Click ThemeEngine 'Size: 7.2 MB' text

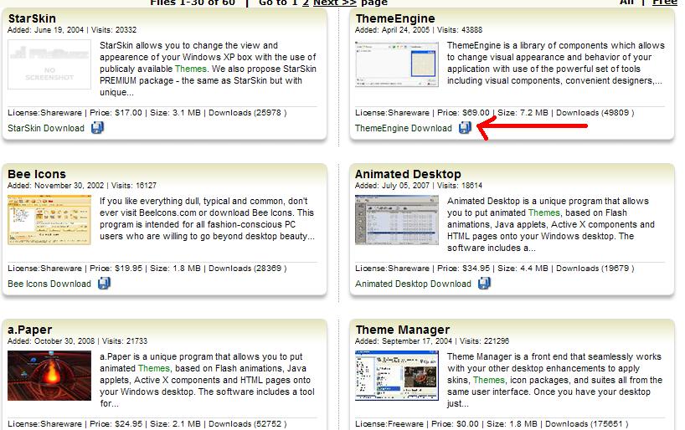(523, 113)
